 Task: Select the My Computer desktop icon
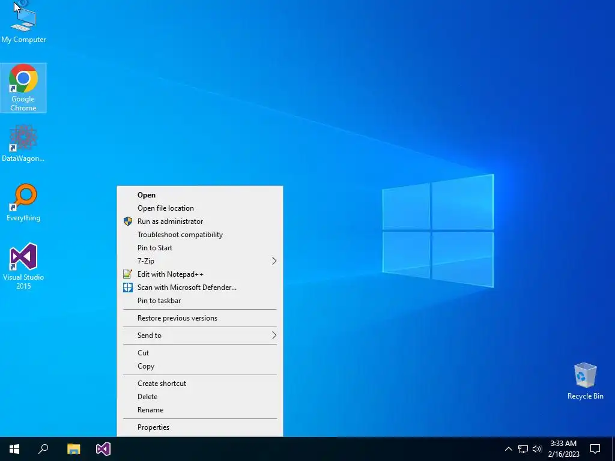tap(23, 23)
